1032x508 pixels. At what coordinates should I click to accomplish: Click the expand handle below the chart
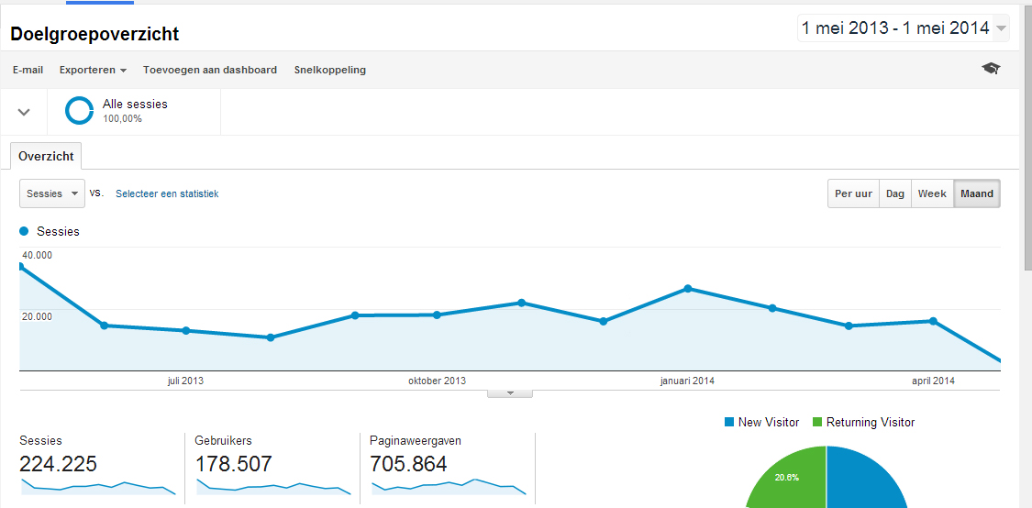pyautogui.click(x=509, y=393)
